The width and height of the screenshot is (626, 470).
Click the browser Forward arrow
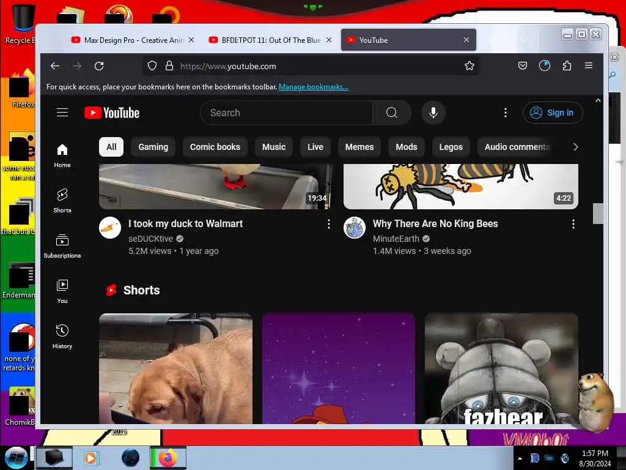(x=77, y=66)
